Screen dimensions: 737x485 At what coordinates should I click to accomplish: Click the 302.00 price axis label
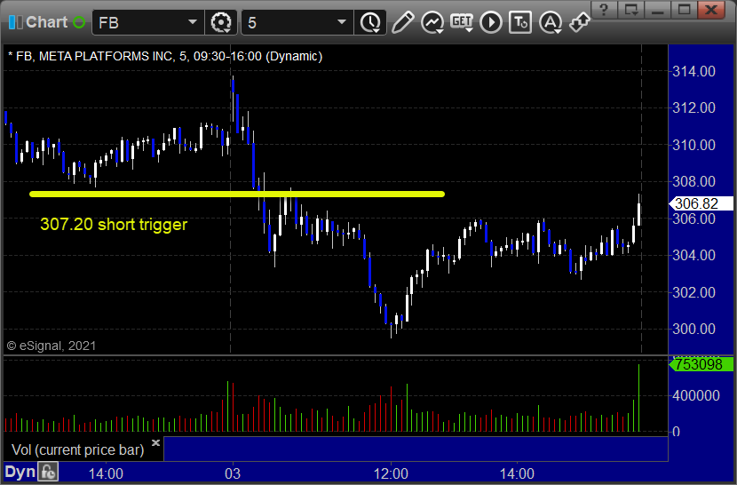693,292
